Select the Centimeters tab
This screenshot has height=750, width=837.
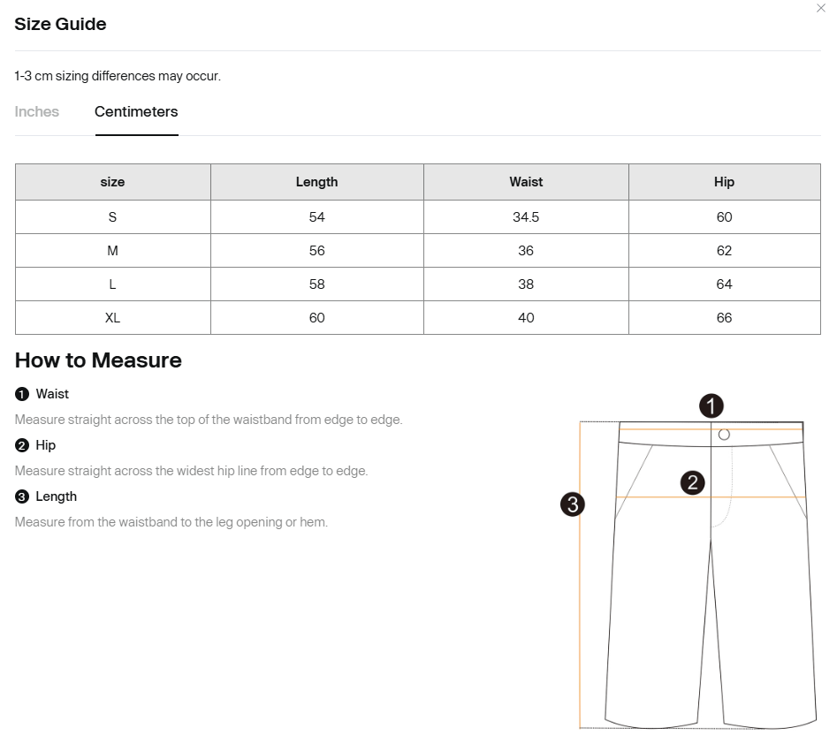[136, 111]
